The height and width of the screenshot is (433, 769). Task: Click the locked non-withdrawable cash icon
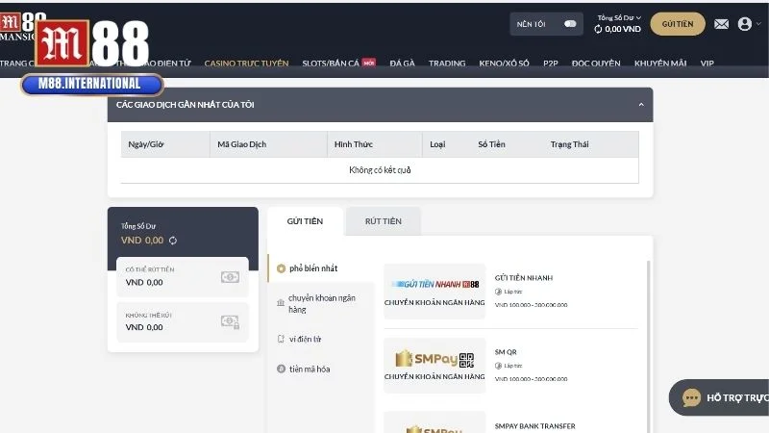coord(230,322)
